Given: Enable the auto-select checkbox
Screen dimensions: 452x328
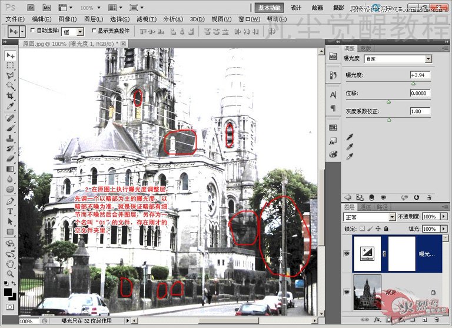Looking at the screenshot, I should [x=32, y=30].
